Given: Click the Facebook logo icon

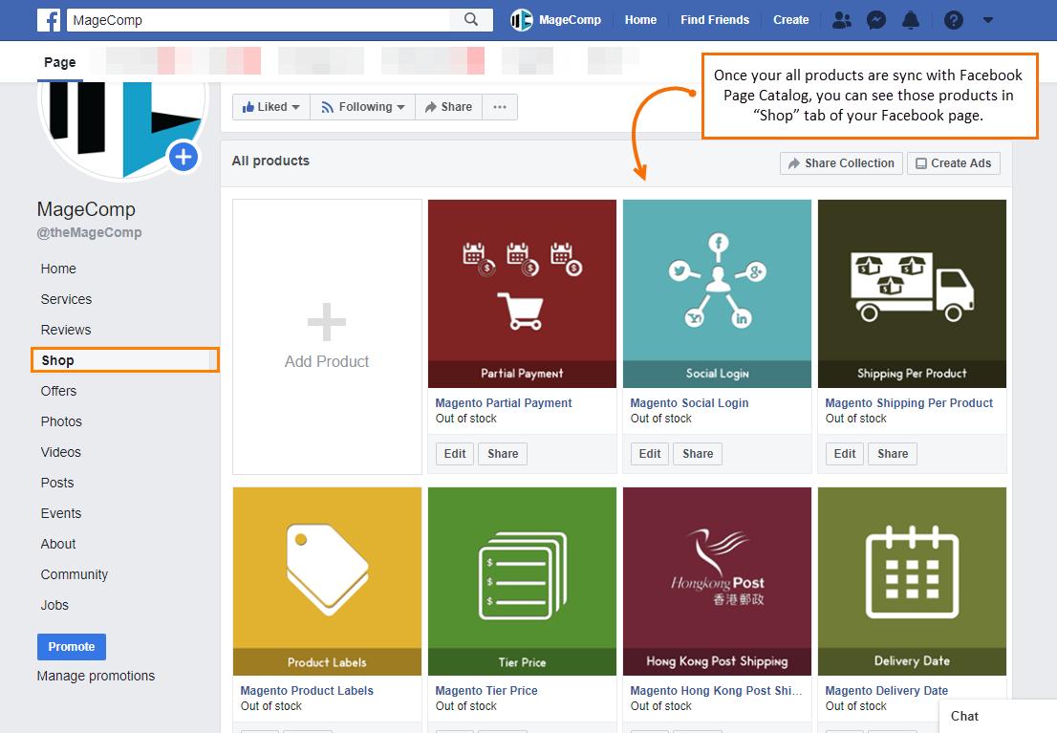Looking at the screenshot, I should pos(49,20).
